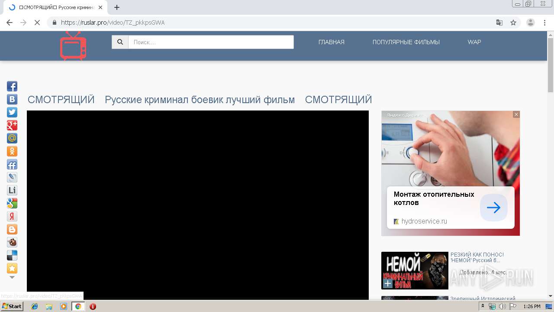Screen dimensions: 554x312
Task: Share via the LiveJournal pencil icon
Action: [12, 177]
